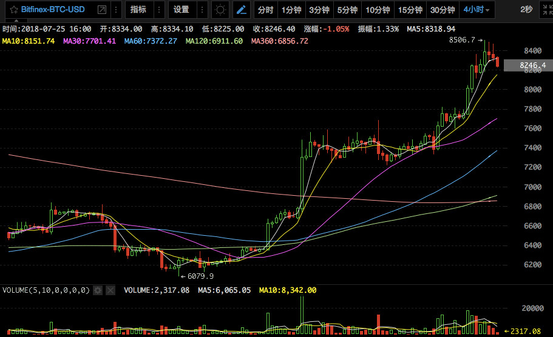Open the 指标 indicators menu
Viewport: 553px width, 337px height.
[x=138, y=10]
